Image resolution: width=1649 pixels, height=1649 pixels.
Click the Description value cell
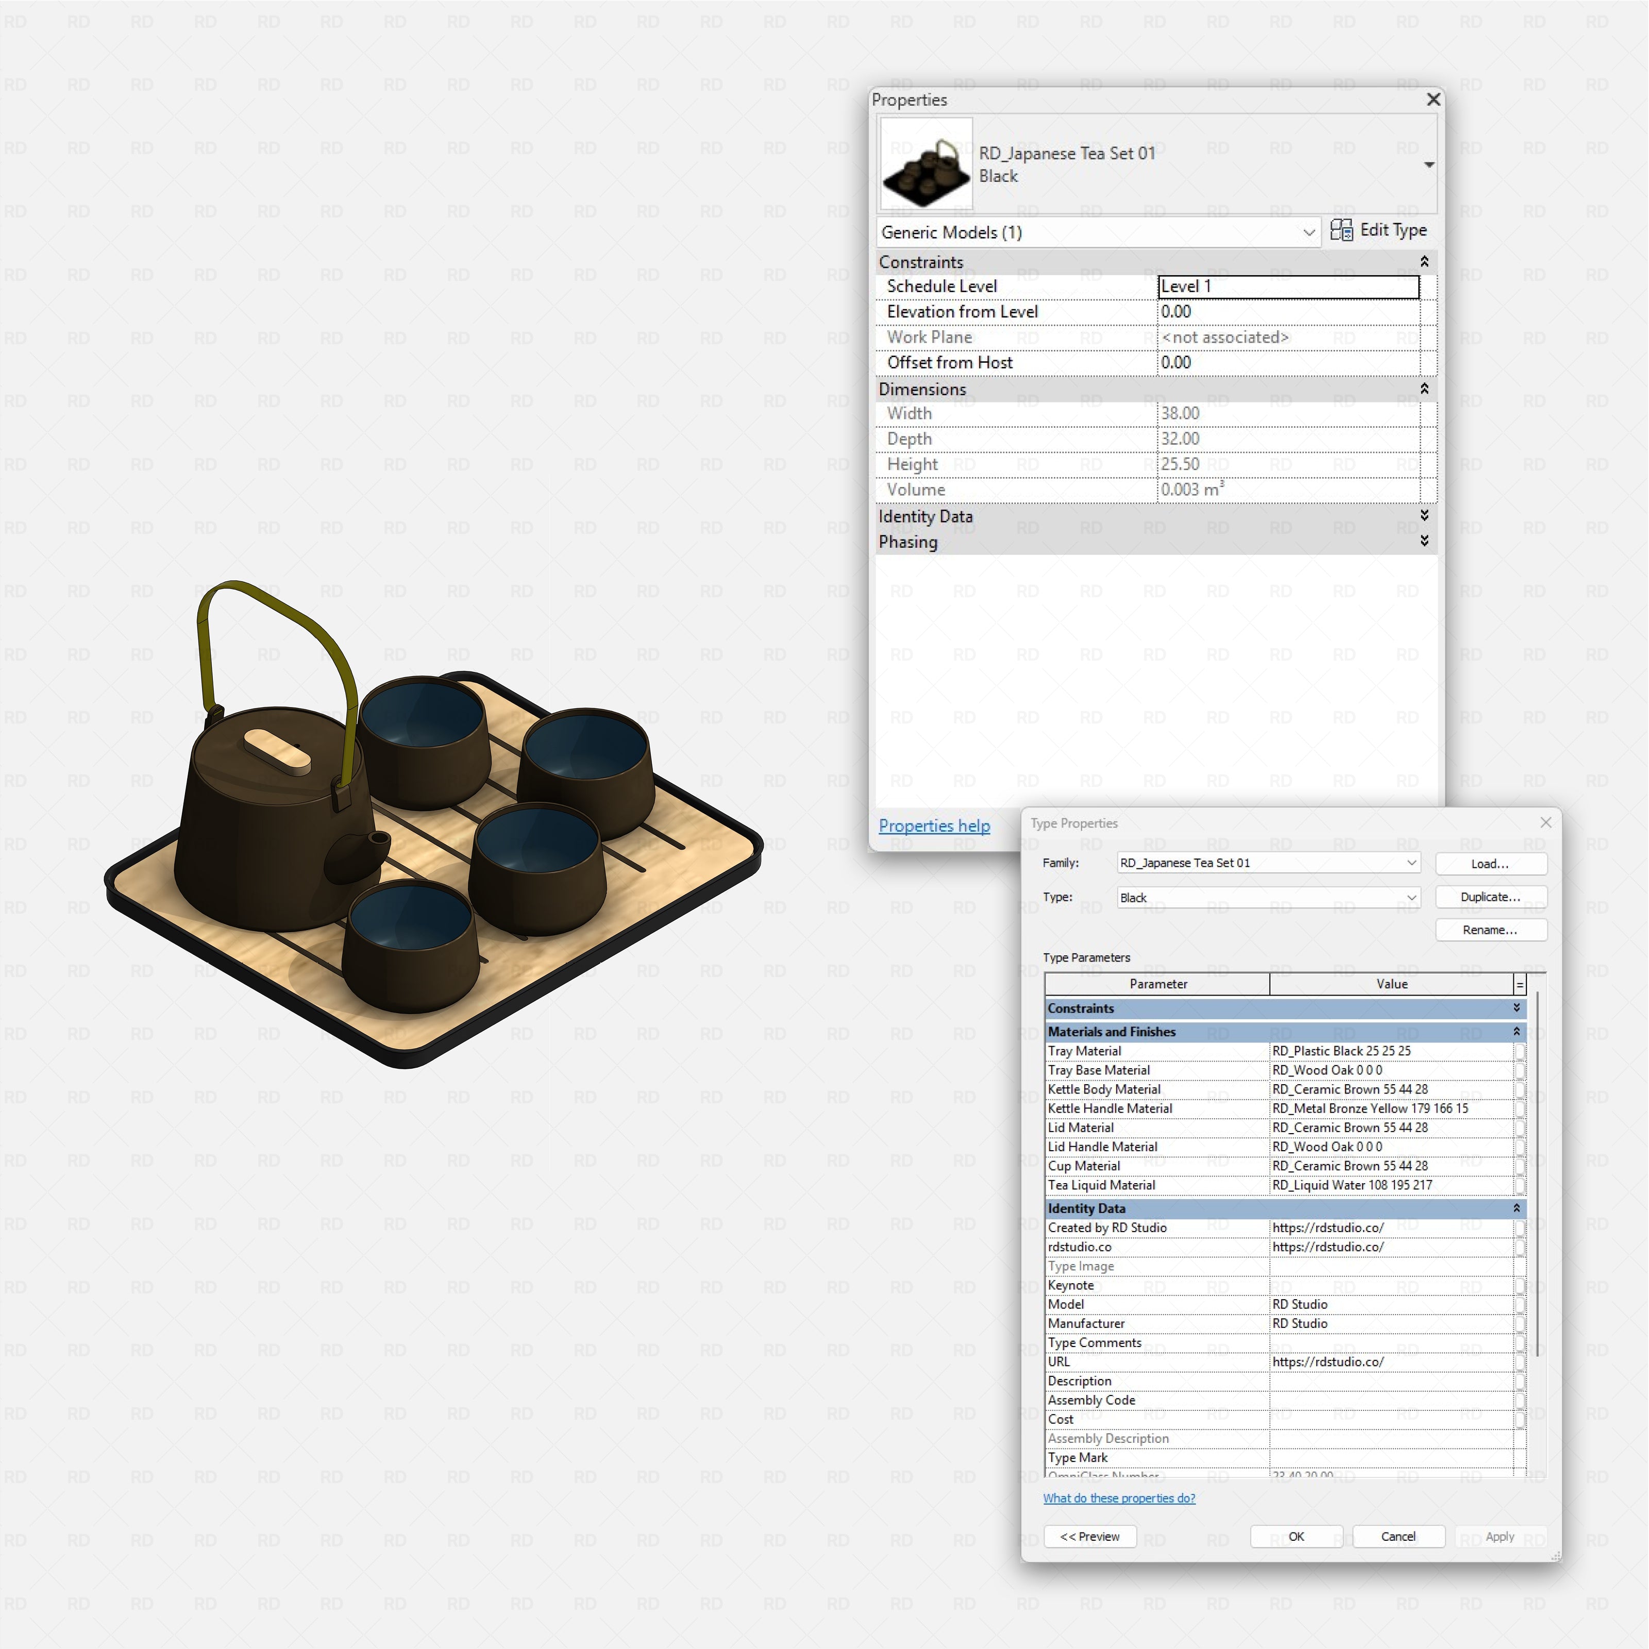click(1391, 1382)
